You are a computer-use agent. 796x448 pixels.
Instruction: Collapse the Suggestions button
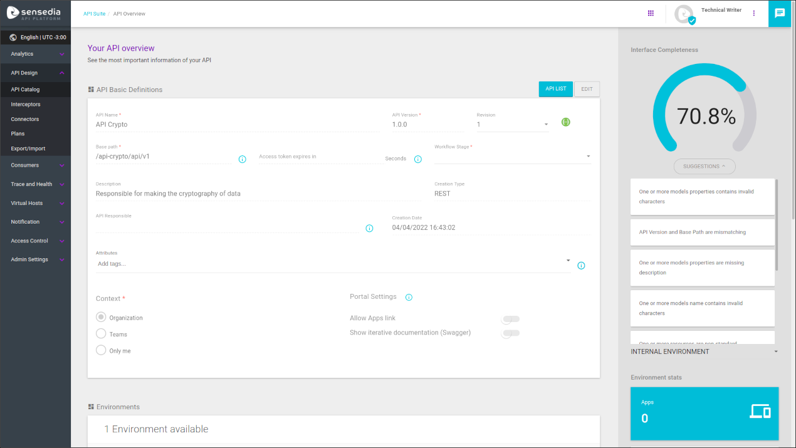tap(704, 167)
